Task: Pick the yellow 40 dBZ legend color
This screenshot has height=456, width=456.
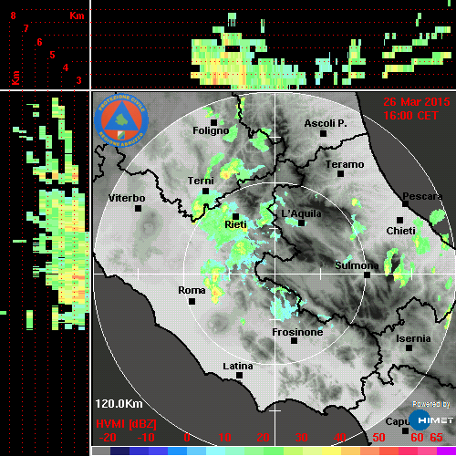Action: point(331,451)
